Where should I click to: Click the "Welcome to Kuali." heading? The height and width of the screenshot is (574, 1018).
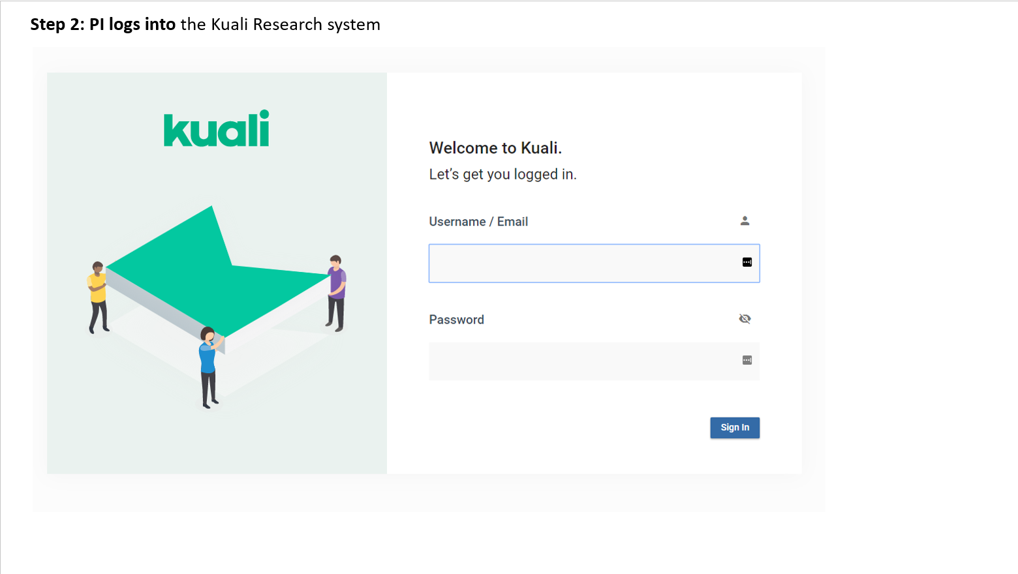coord(495,148)
